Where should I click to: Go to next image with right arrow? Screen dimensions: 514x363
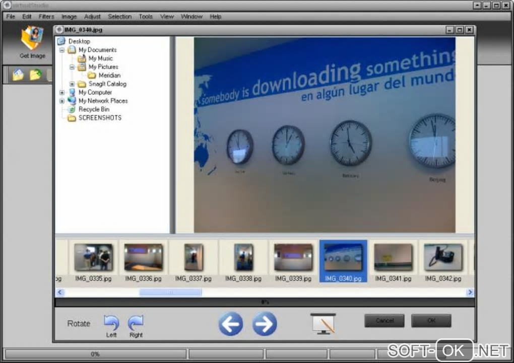tap(265, 324)
